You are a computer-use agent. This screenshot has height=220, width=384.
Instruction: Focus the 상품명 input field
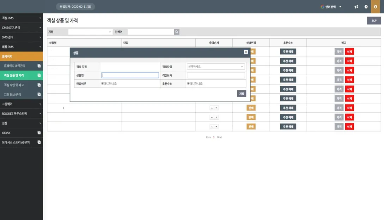pos(130,75)
